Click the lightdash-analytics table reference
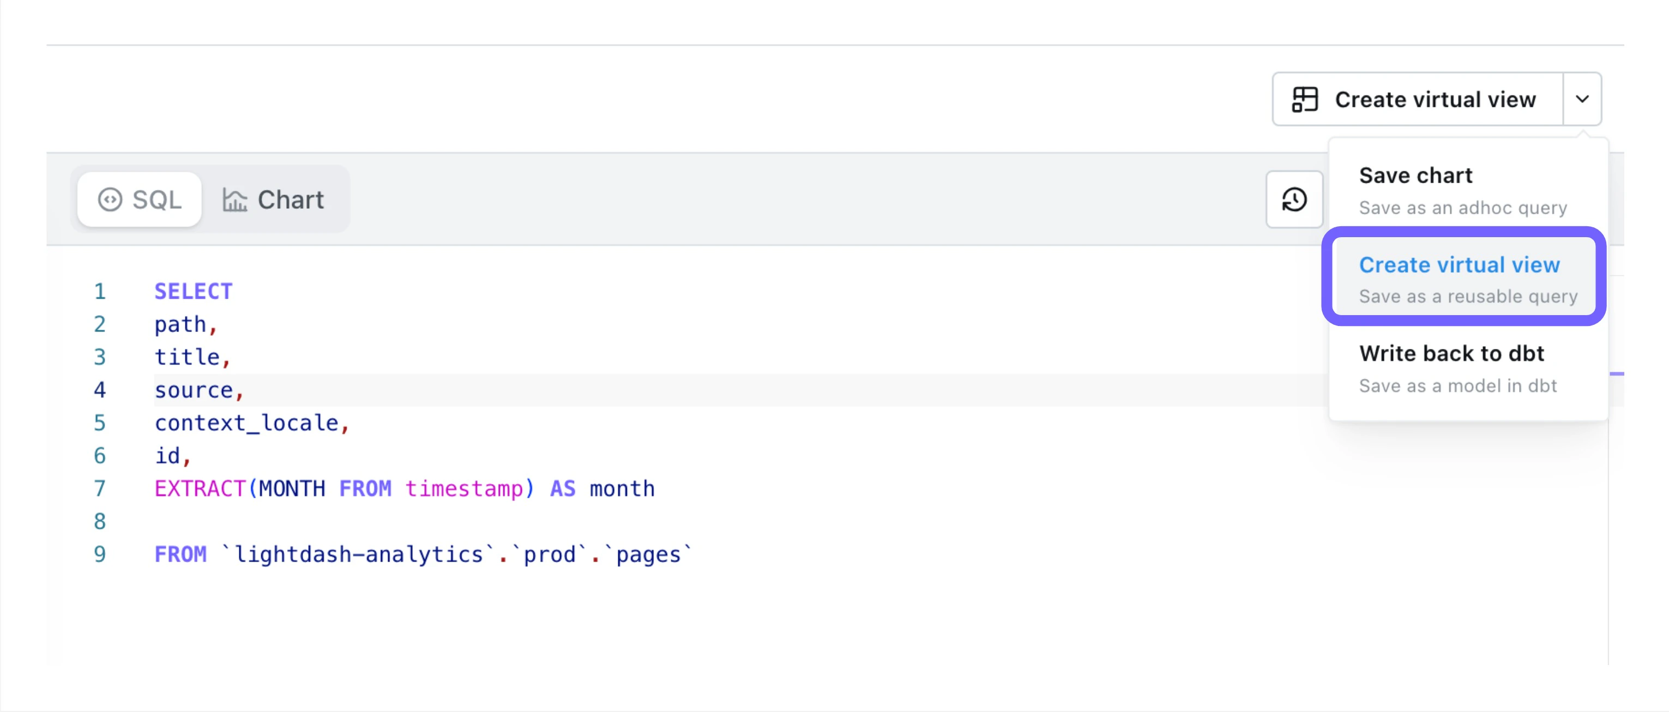Screen dimensions: 1669x712 click(359, 554)
